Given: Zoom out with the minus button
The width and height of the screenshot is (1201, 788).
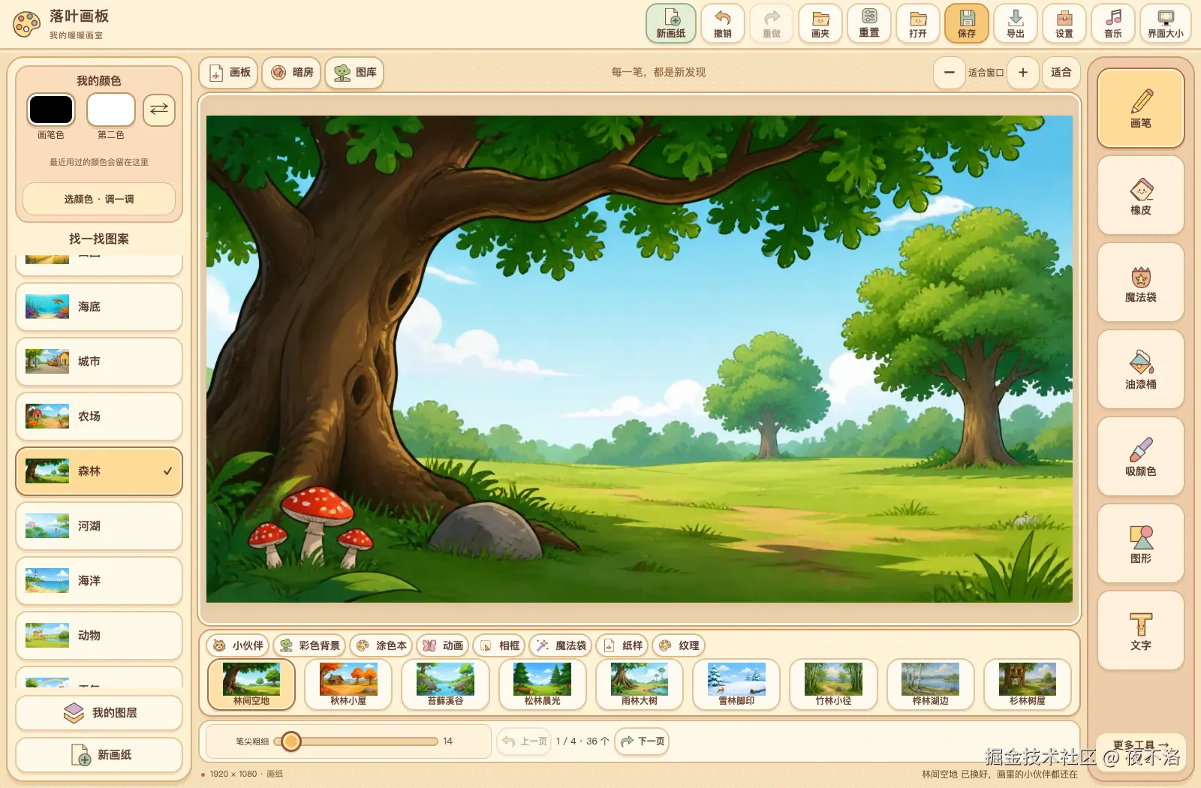Looking at the screenshot, I should [950, 73].
